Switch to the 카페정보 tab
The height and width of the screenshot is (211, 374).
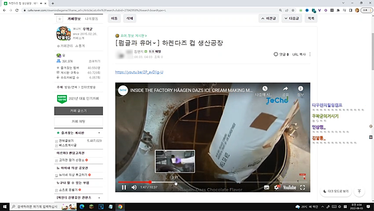(x=74, y=19)
